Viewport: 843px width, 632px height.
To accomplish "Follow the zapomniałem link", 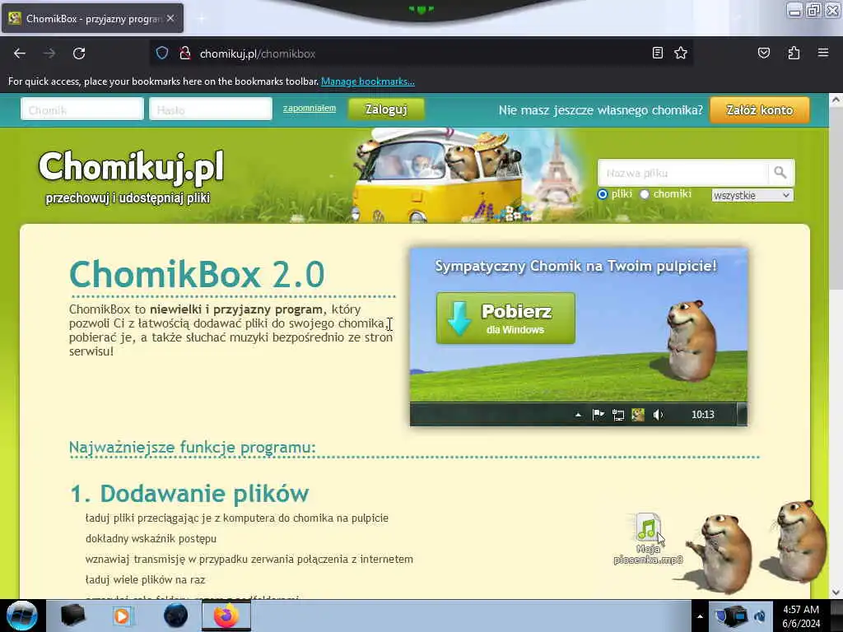I will click(x=310, y=108).
